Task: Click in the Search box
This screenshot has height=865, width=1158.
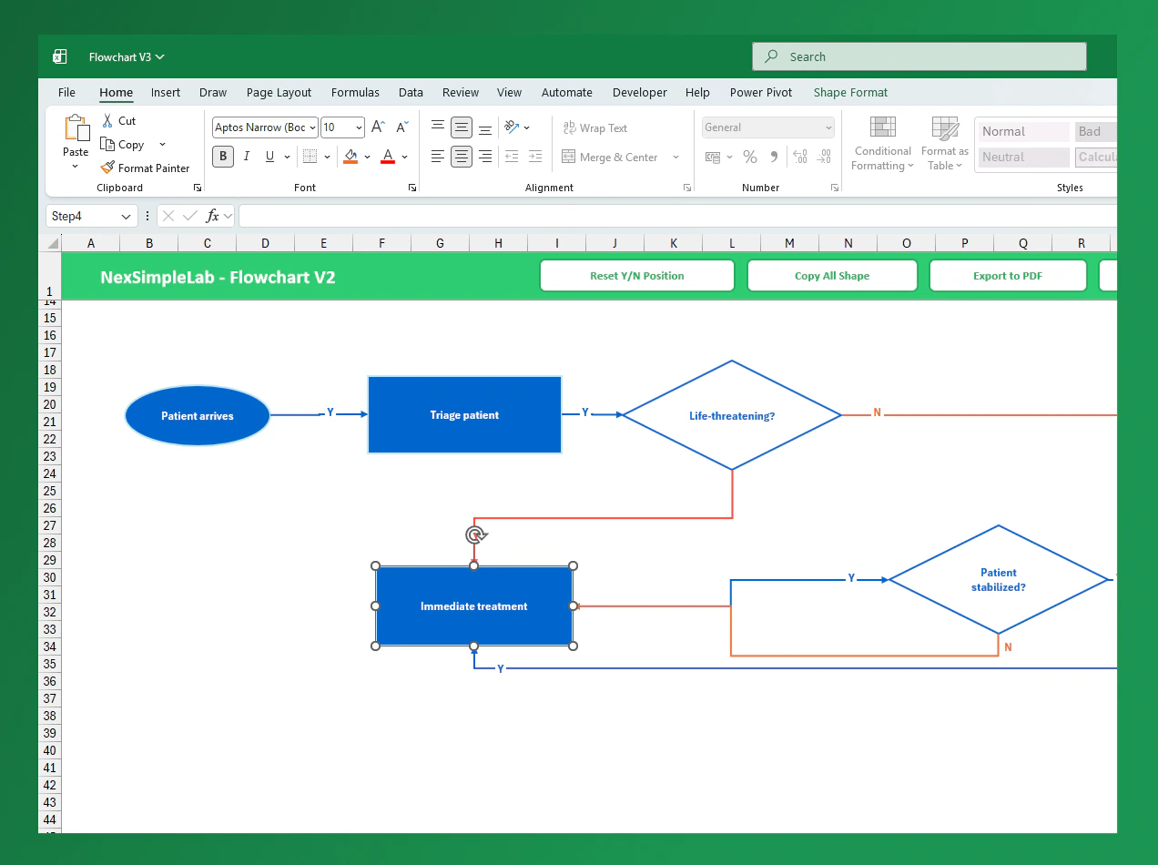Action: pos(919,56)
